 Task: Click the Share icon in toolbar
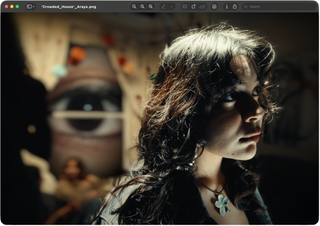235,7
